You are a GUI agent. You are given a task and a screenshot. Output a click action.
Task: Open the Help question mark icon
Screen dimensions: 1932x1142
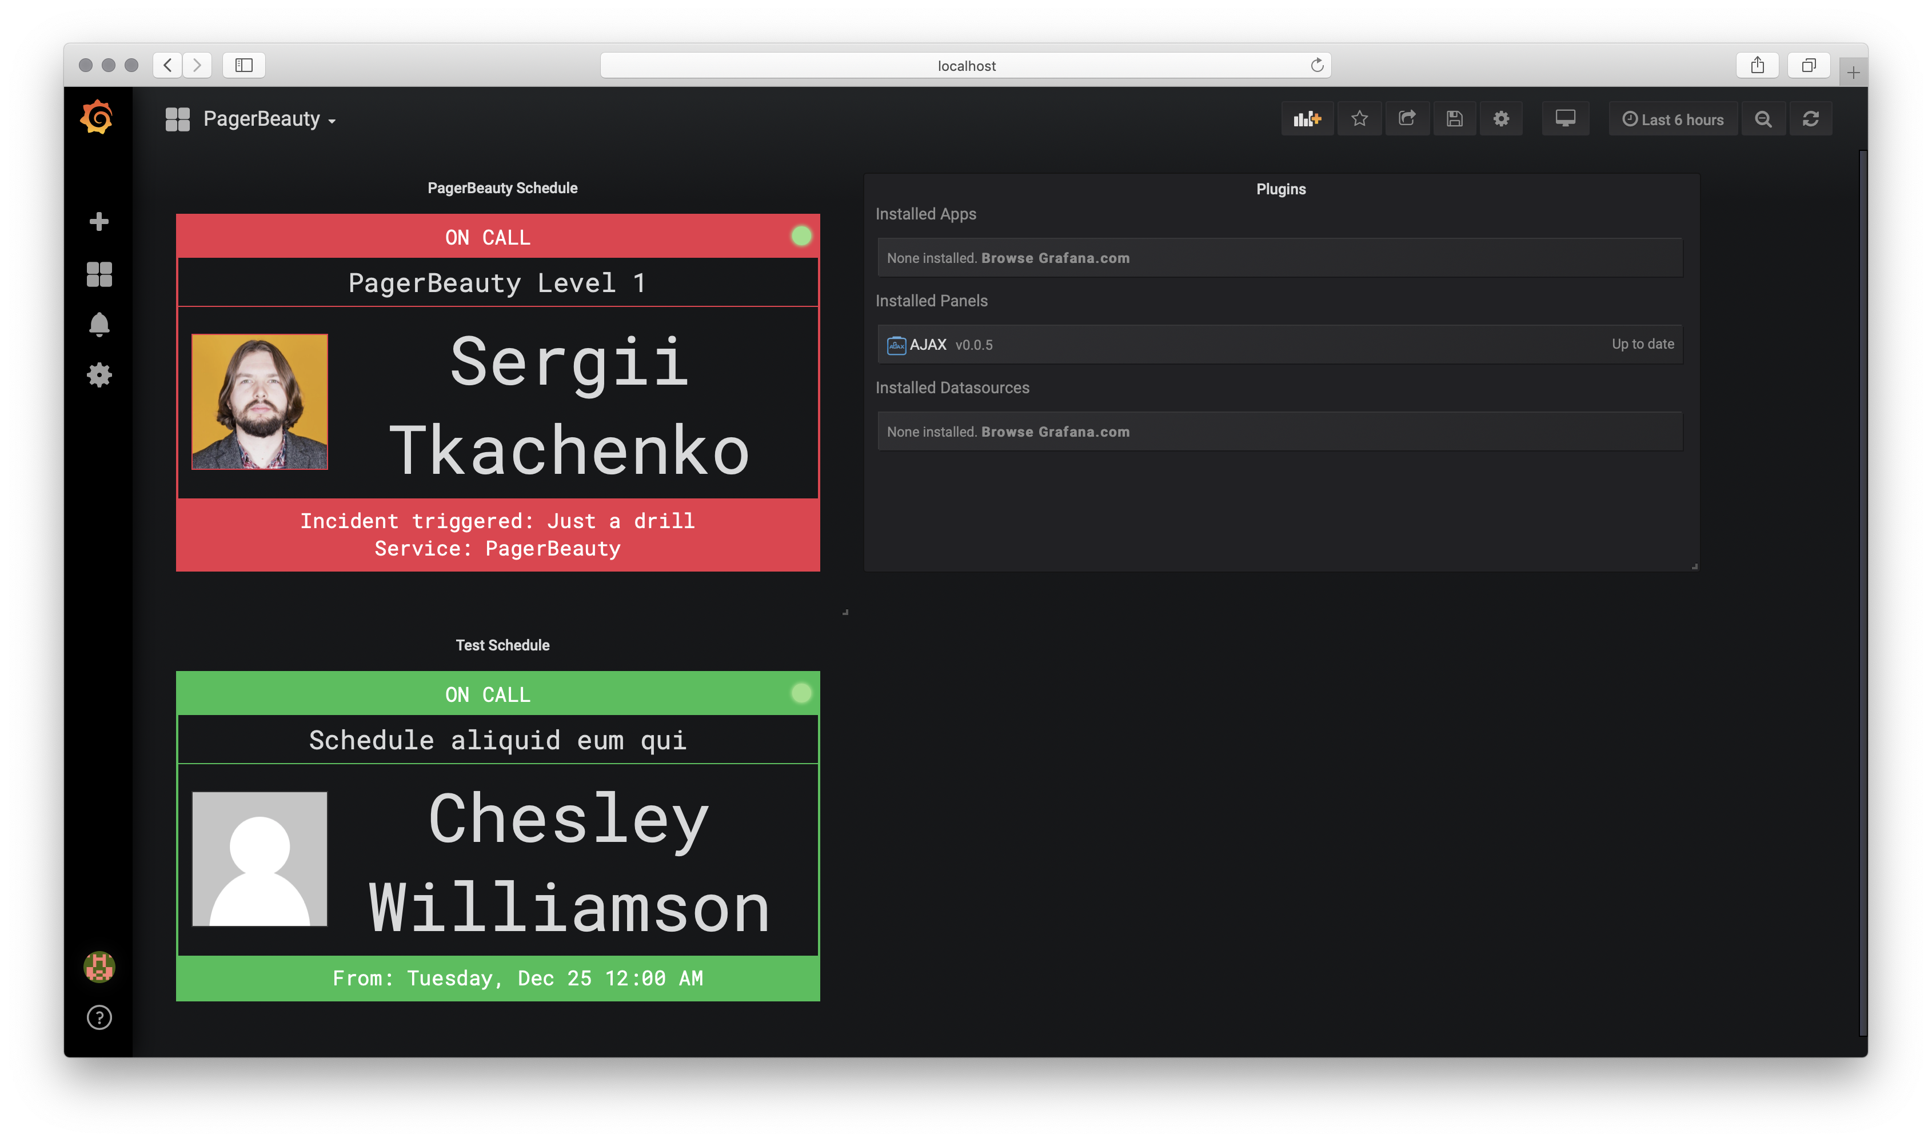[x=99, y=1017]
